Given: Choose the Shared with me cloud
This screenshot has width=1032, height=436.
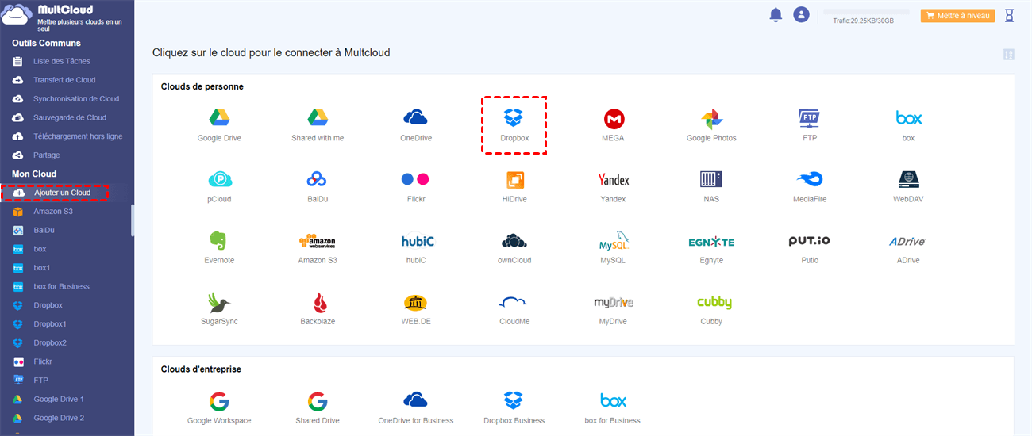Looking at the screenshot, I should tap(318, 125).
